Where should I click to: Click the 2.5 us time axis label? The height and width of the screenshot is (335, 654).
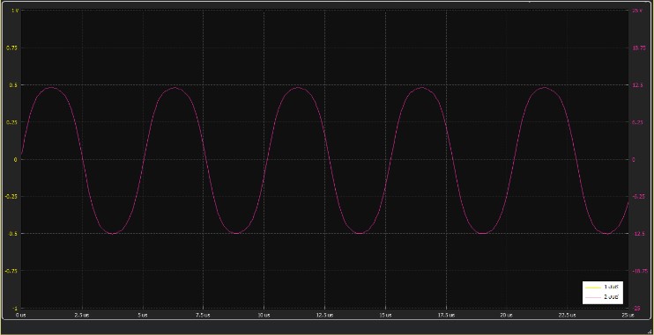[x=82, y=316]
